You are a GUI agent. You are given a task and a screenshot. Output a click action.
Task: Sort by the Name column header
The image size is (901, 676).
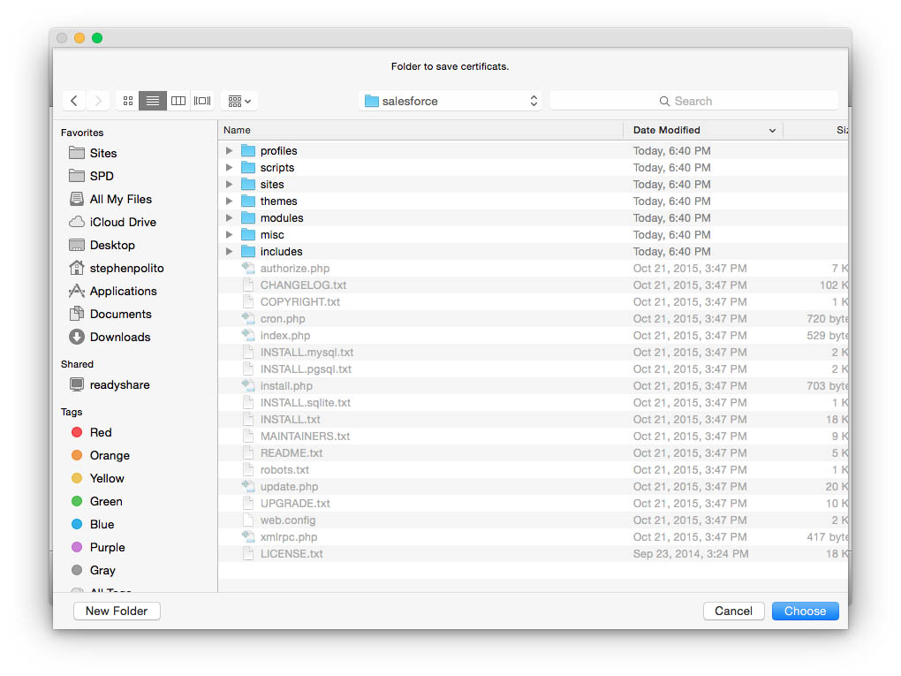(420, 130)
